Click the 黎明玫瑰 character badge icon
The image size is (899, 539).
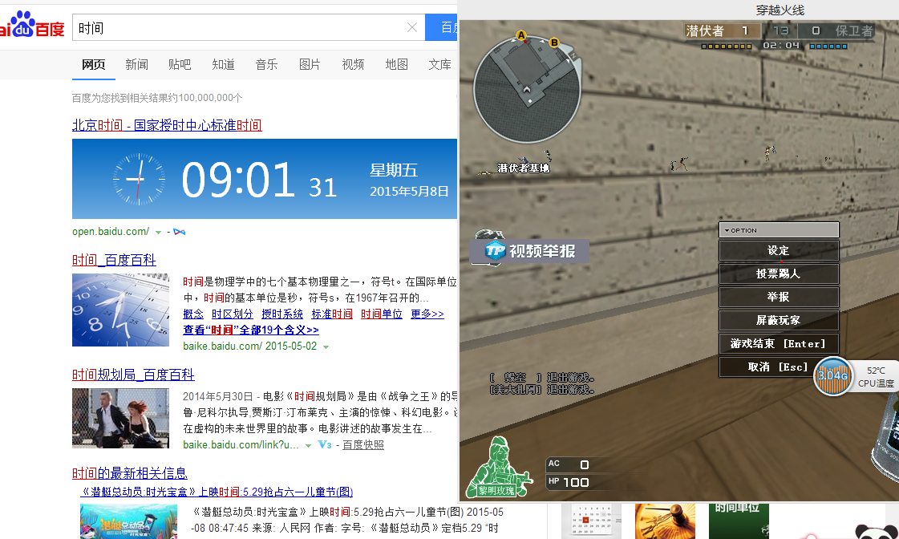(x=498, y=468)
